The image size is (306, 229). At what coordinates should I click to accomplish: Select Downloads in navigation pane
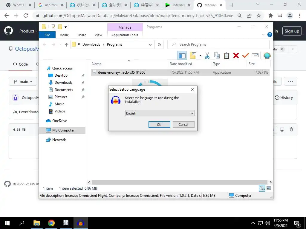click(x=63, y=83)
